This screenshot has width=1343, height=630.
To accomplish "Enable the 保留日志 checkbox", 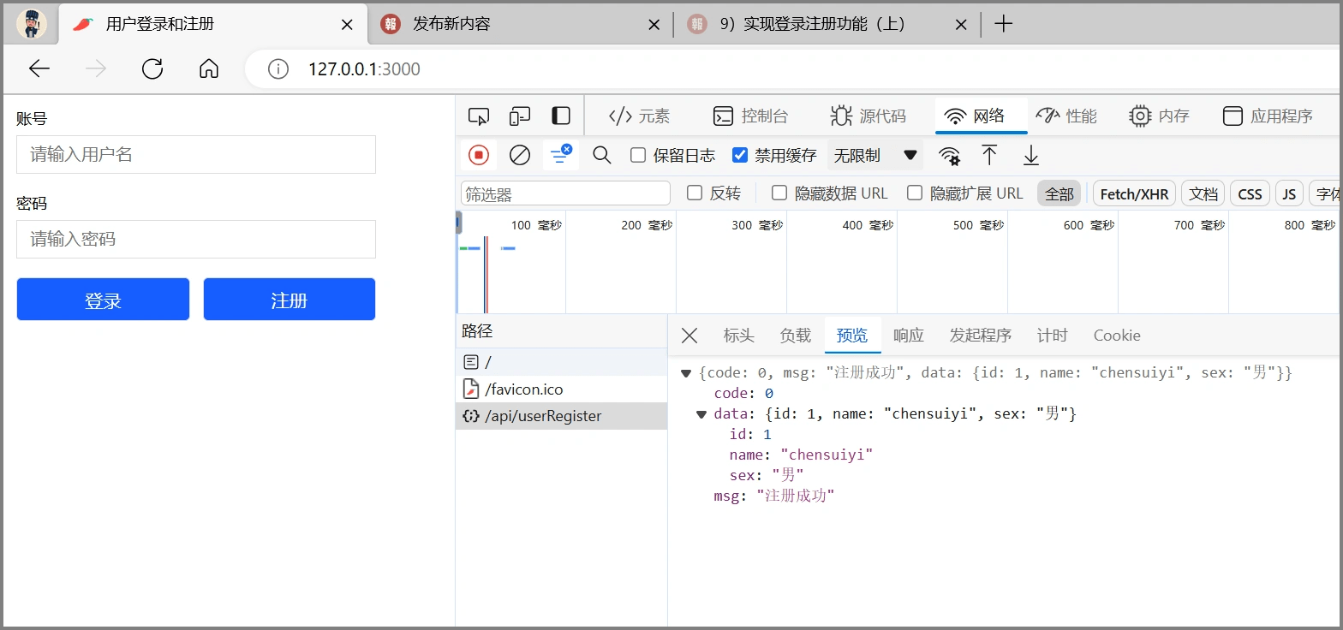I will click(638, 155).
